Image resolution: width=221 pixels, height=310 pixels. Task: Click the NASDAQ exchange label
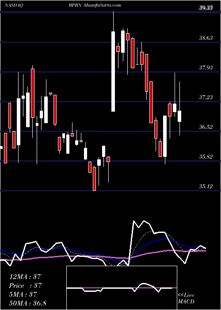coord(13,5)
